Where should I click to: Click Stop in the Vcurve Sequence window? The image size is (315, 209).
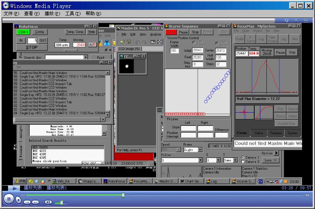[x=195, y=32]
